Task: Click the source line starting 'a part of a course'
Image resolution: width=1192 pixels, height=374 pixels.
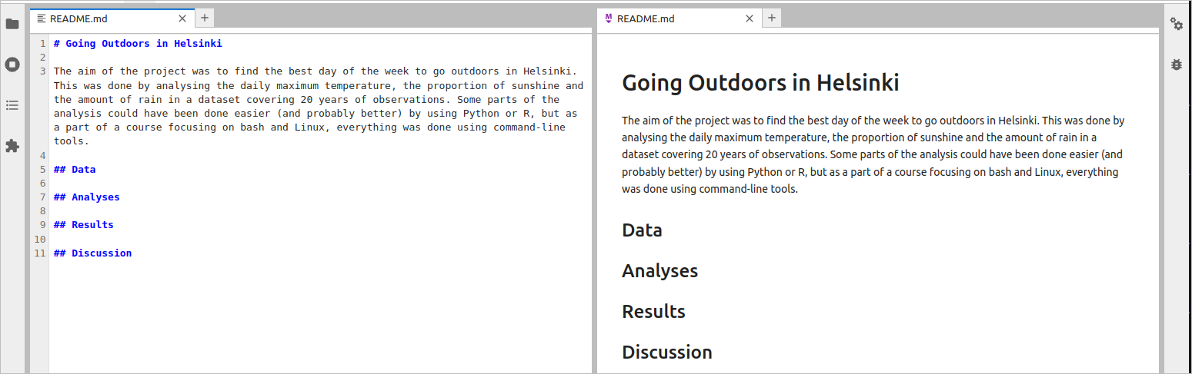Action: (x=309, y=127)
